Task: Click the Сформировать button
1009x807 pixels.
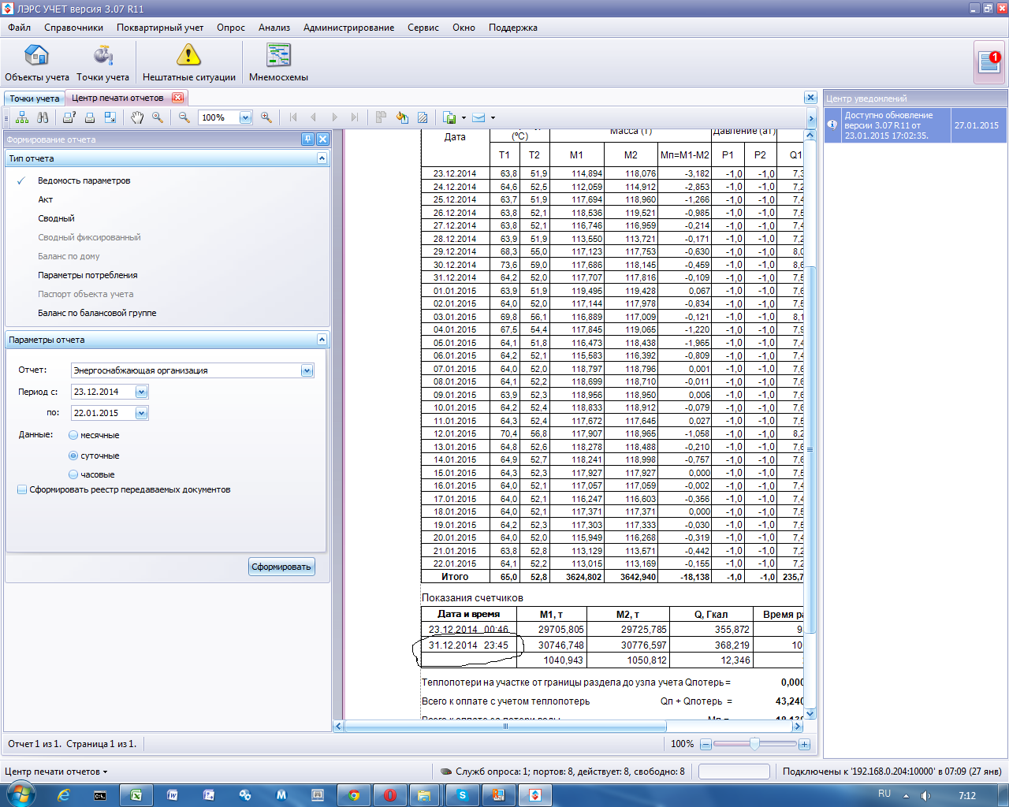Action: pos(281,567)
